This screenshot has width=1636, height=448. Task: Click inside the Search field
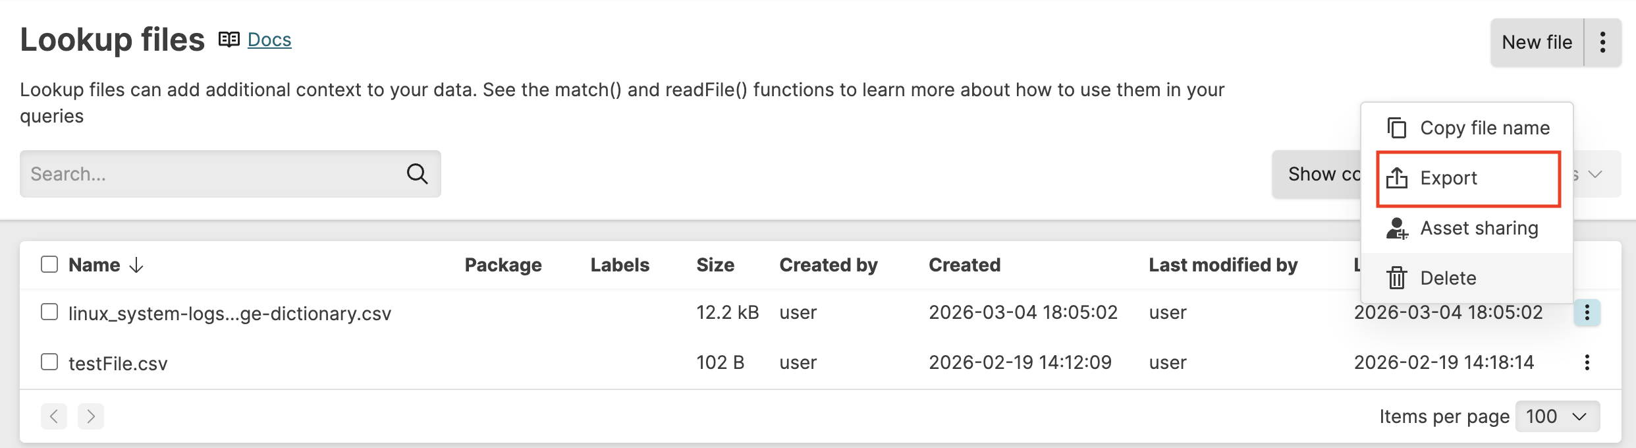pyautogui.click(x=198, y=173)
